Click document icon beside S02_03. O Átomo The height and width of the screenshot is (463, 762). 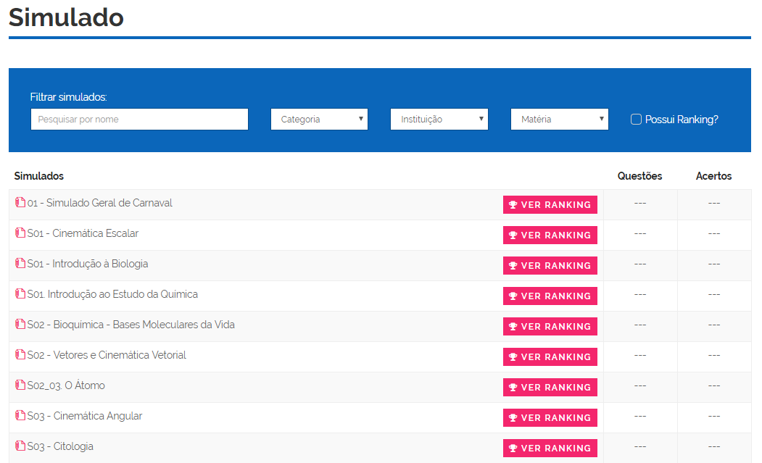(x=20, y=385)
